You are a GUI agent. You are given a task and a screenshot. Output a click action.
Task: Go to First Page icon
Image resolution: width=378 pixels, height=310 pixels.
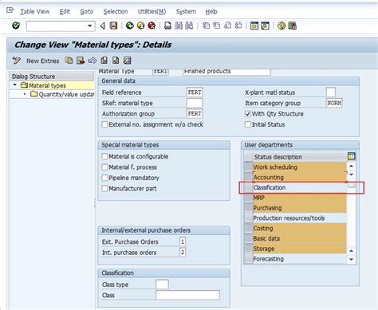[206, 26]
